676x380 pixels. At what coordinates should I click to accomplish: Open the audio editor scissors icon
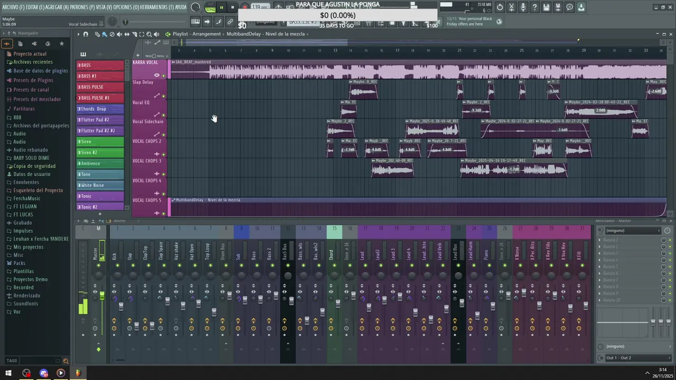pyautogui.click(x=512, y=7)
